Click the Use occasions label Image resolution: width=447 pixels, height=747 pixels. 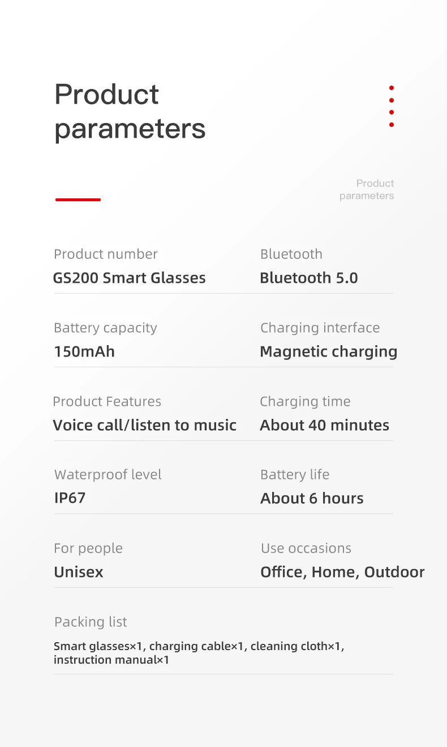(306, 548)
